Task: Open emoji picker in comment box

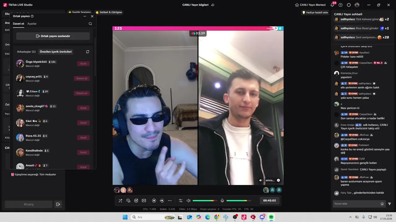Action: (382, 204)
